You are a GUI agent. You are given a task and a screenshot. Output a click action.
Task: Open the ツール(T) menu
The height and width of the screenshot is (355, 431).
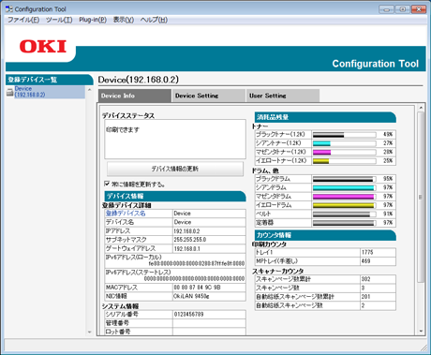(x=59, y=20)
